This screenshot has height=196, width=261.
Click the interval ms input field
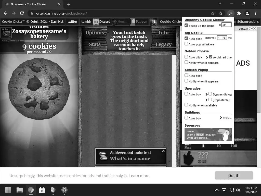(x=222, y=38)
